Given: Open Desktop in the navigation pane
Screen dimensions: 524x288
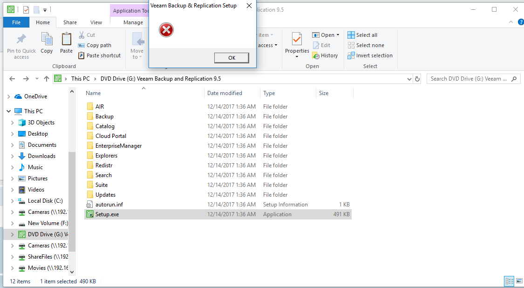Looking at the screenshot, I should point(38,134).
